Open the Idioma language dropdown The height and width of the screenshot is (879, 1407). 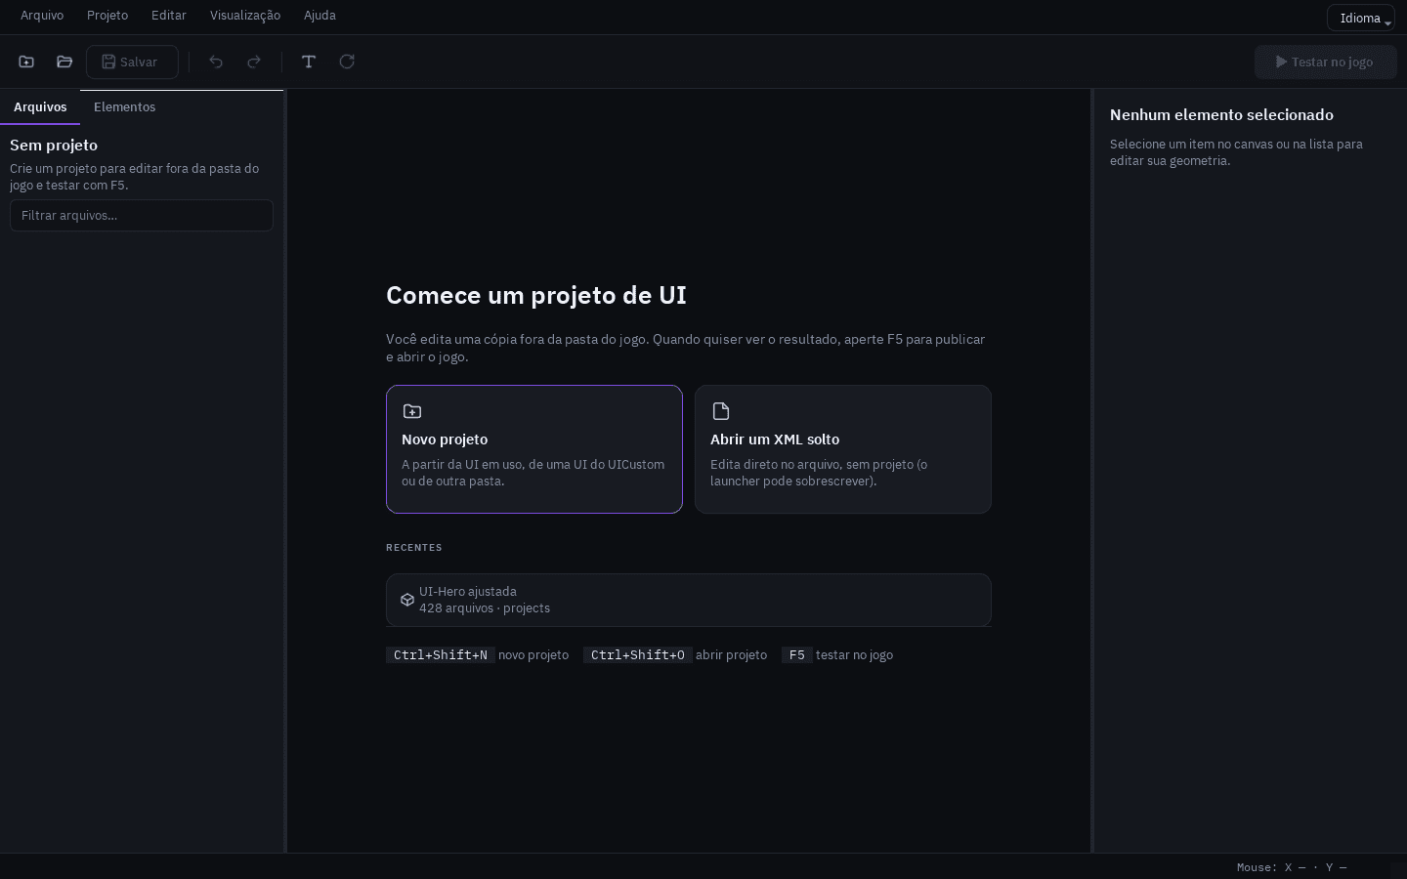pyautogui.click(x=1361, y=18)
